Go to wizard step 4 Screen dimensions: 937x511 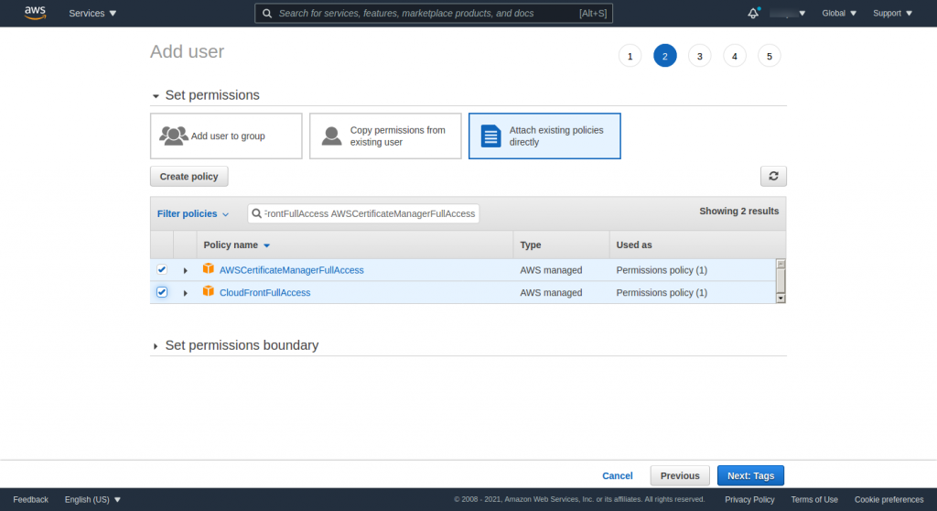click(x=735, y=56)
